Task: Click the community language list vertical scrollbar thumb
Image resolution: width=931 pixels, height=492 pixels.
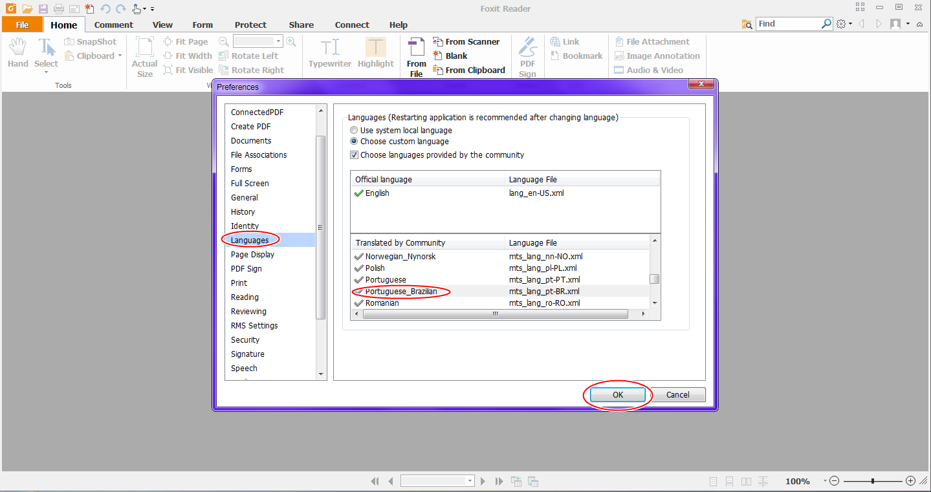Action: coord(655,279)
